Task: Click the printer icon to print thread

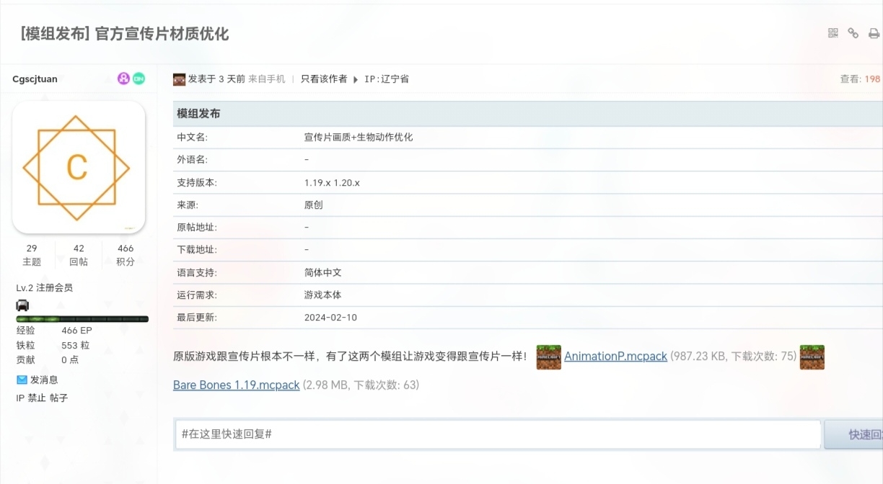Action: pos(874,33)
